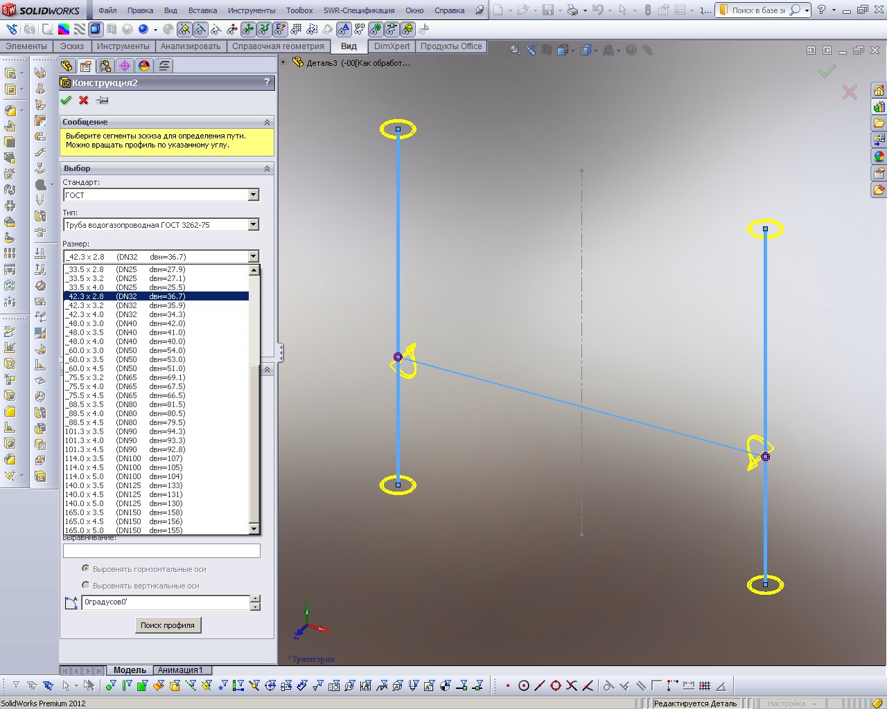
Task: Pin the property manager with pushpin icon
Action: point(102,100)
